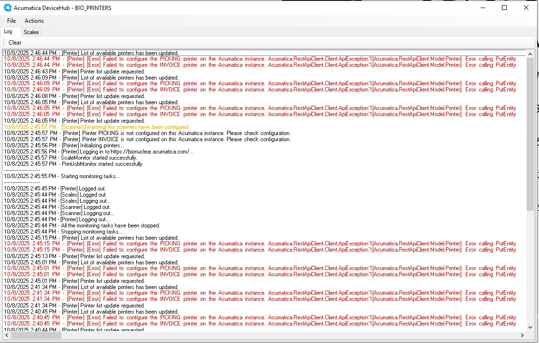Open the File menu

(x=11, y=21)
